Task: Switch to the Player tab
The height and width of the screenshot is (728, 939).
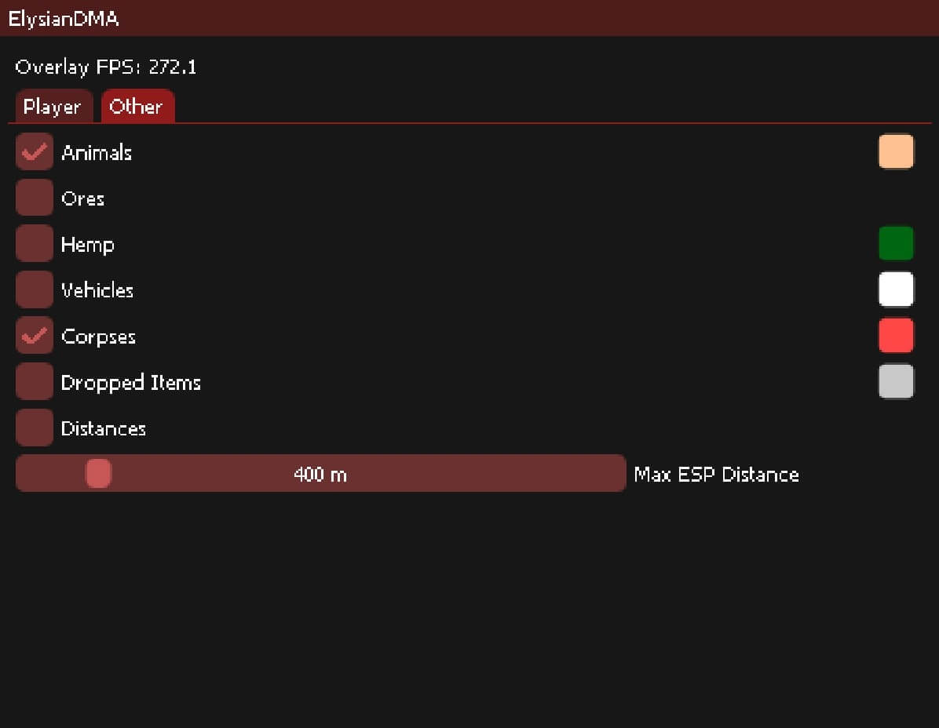Action: 52,107
